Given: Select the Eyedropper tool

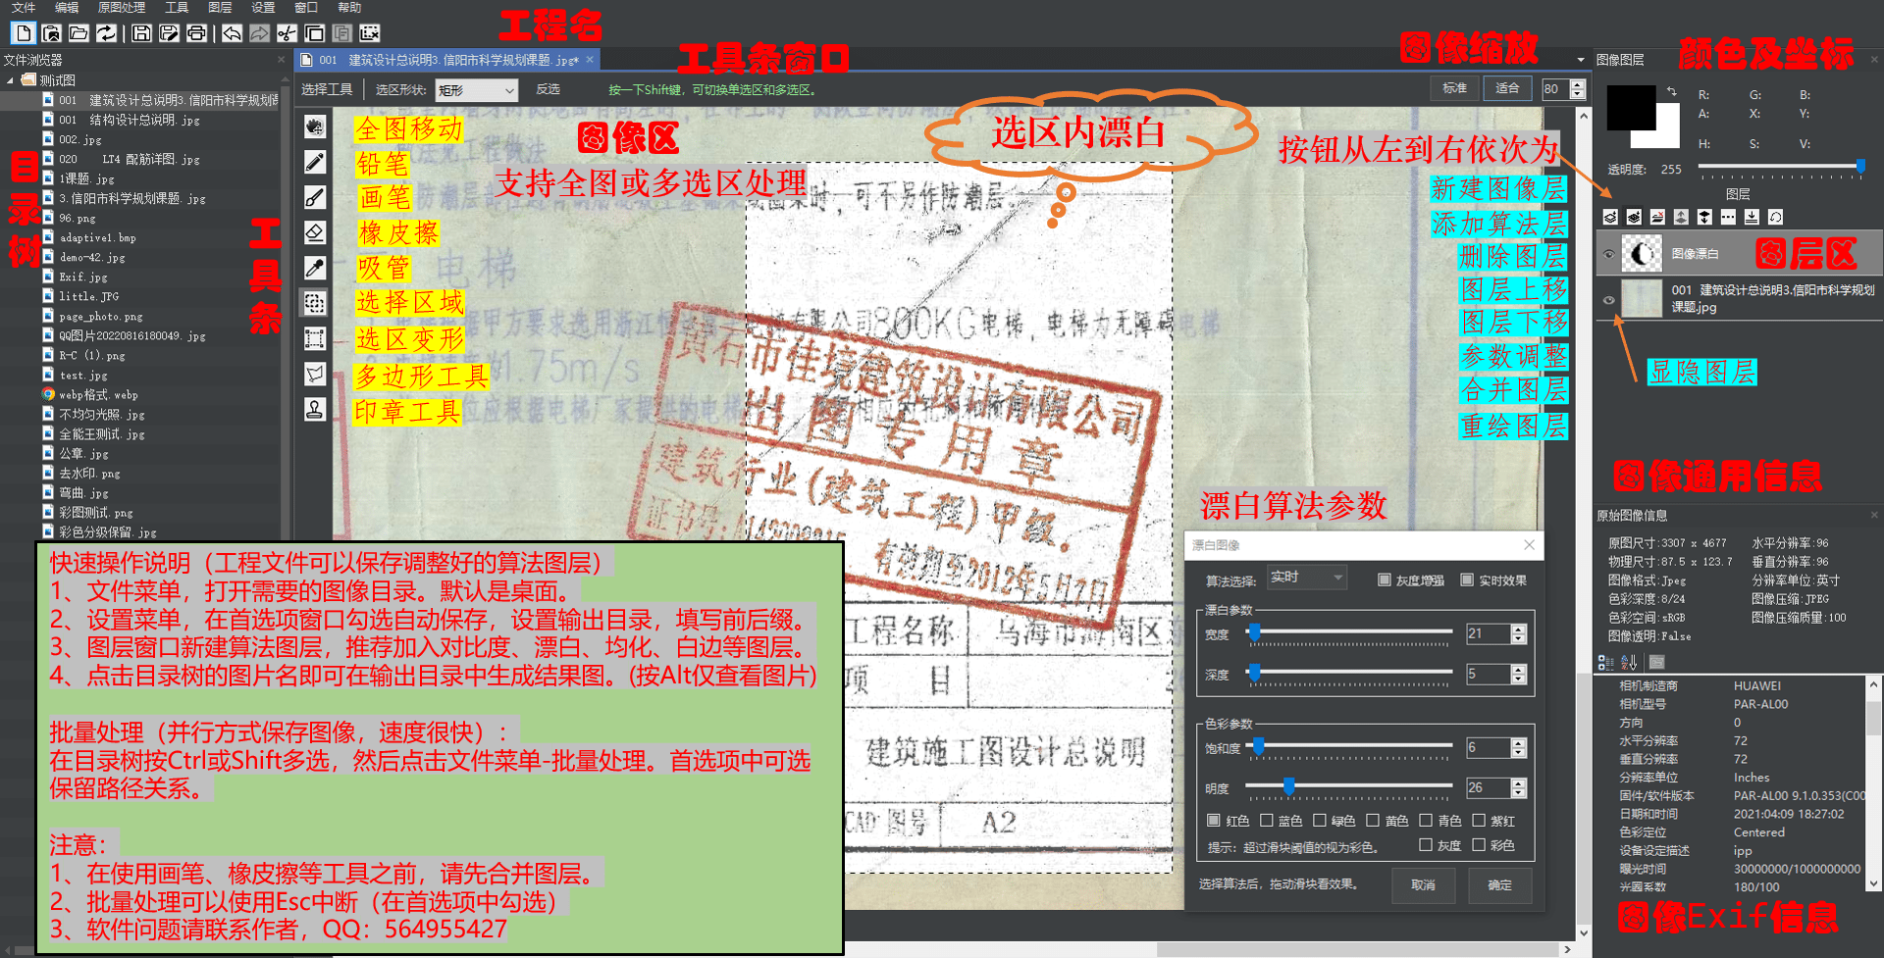Looking at the screenshot, I should pyautogui.click(x=315, y=268).
